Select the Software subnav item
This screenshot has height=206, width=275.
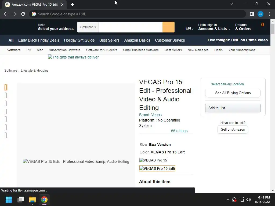coord(14,50)
